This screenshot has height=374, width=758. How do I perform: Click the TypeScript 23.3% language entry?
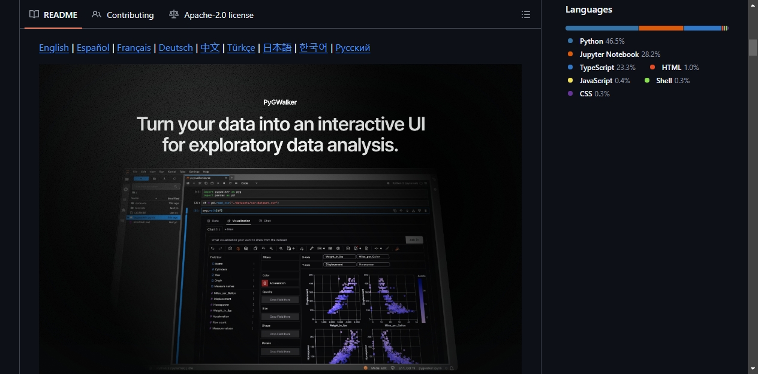601,68
